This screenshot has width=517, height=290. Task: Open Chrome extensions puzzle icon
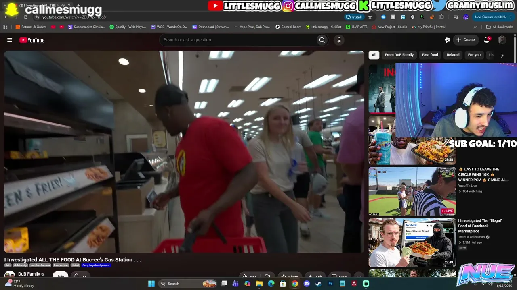(441, 17)
